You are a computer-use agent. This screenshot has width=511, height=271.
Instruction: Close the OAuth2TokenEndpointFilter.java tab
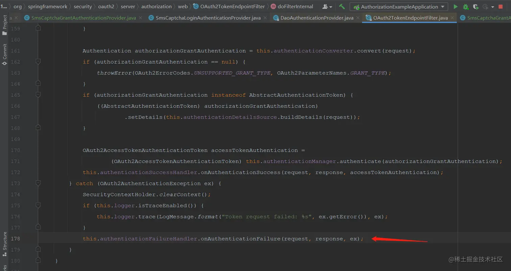click(x=453, y=18)
